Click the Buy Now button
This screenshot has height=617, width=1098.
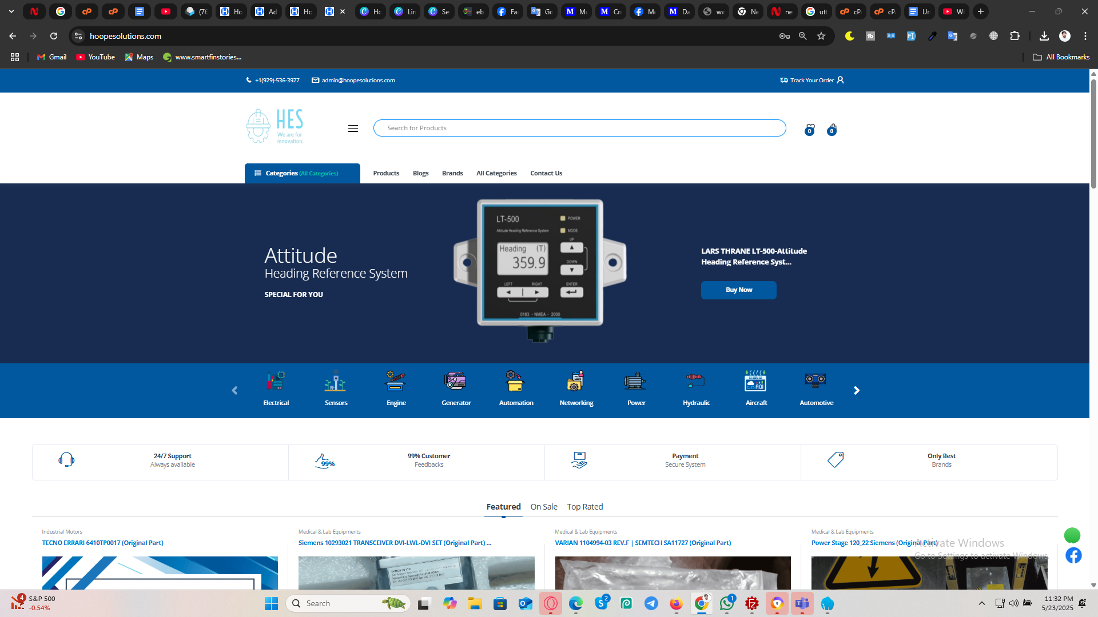click(x=739, y=290)
